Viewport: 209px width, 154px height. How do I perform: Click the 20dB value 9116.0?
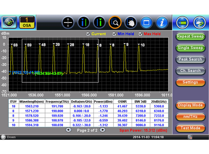159,125
